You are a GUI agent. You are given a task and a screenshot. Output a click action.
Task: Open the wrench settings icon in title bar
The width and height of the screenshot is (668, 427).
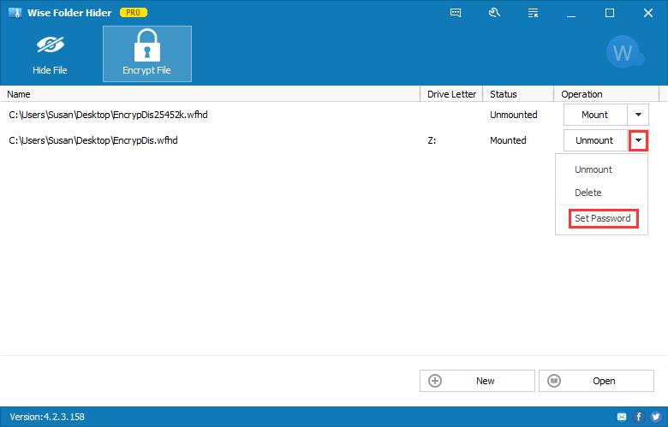click(x=494, y=13)
